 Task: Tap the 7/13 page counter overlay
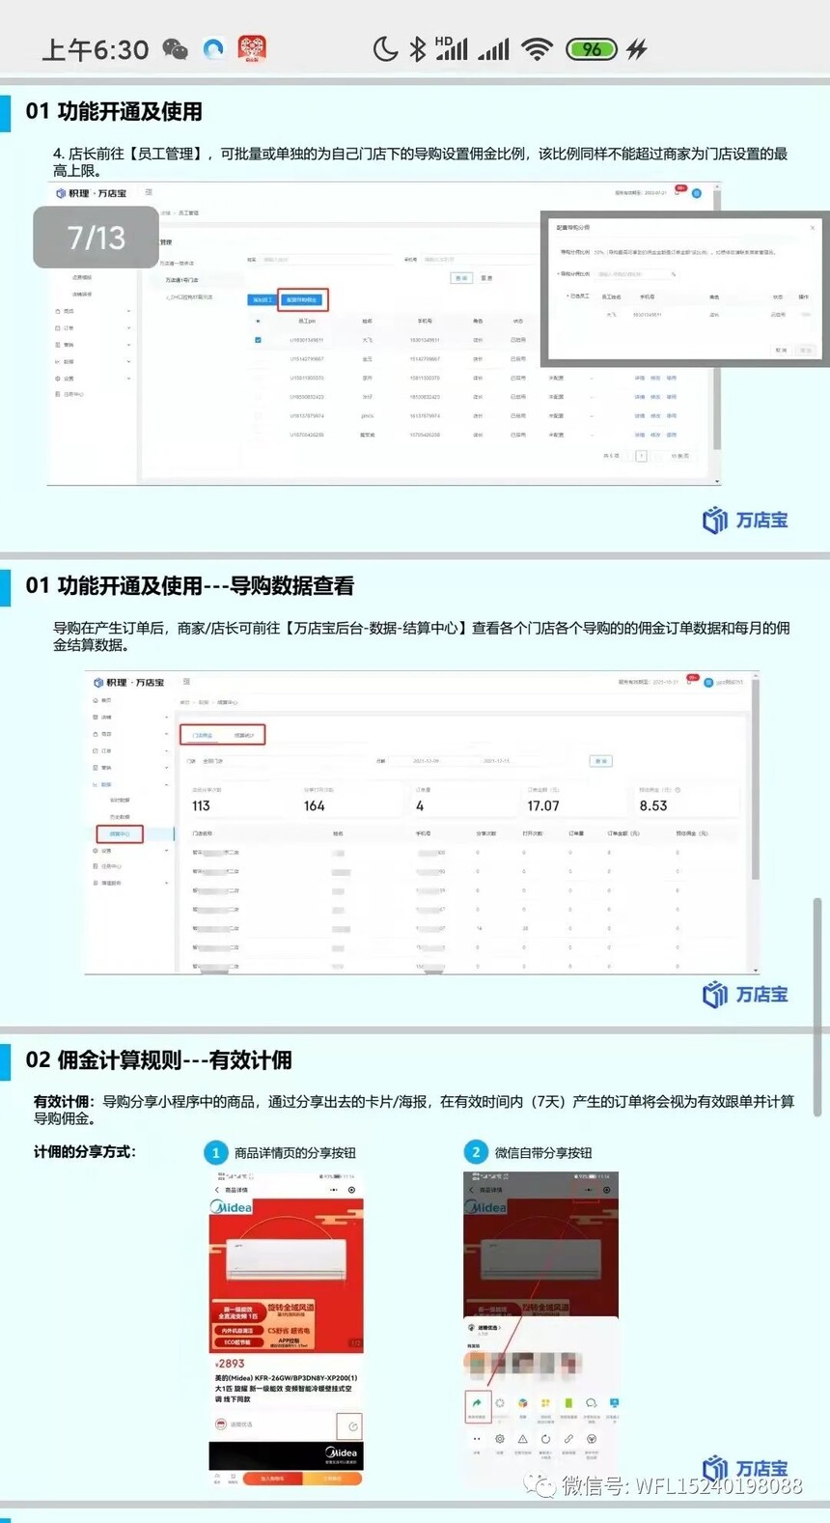pyautogui.click(x=96, y=237)
